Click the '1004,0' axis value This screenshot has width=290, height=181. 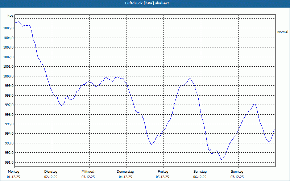click(x=8, y=38)
